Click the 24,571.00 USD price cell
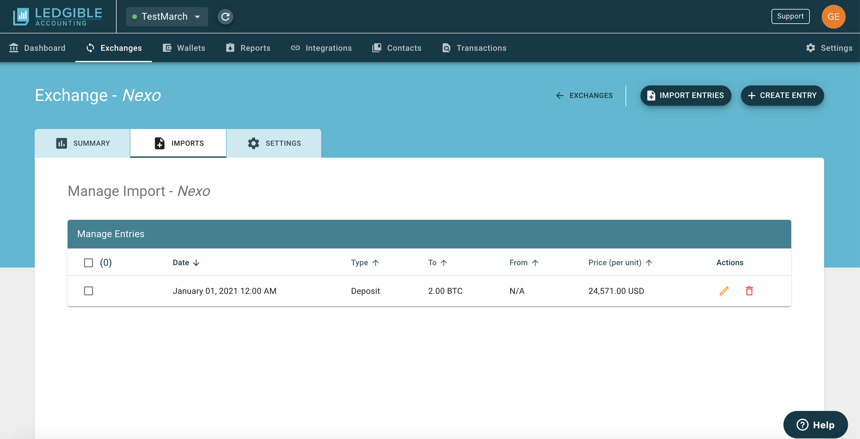The width and height of the screenshot is (860, 439). point(616,291)
